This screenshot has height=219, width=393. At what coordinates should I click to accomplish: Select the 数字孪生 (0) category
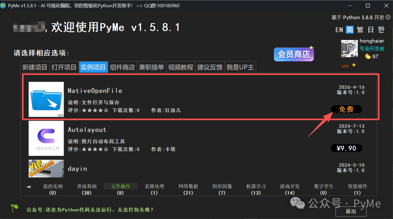323,189
